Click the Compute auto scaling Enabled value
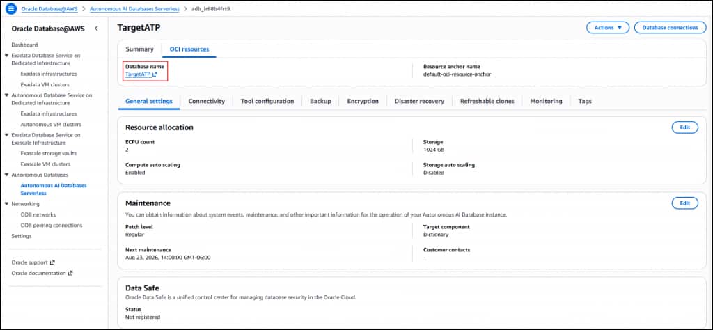Viewport: 713px width, 330px height. tap(135, 173)
